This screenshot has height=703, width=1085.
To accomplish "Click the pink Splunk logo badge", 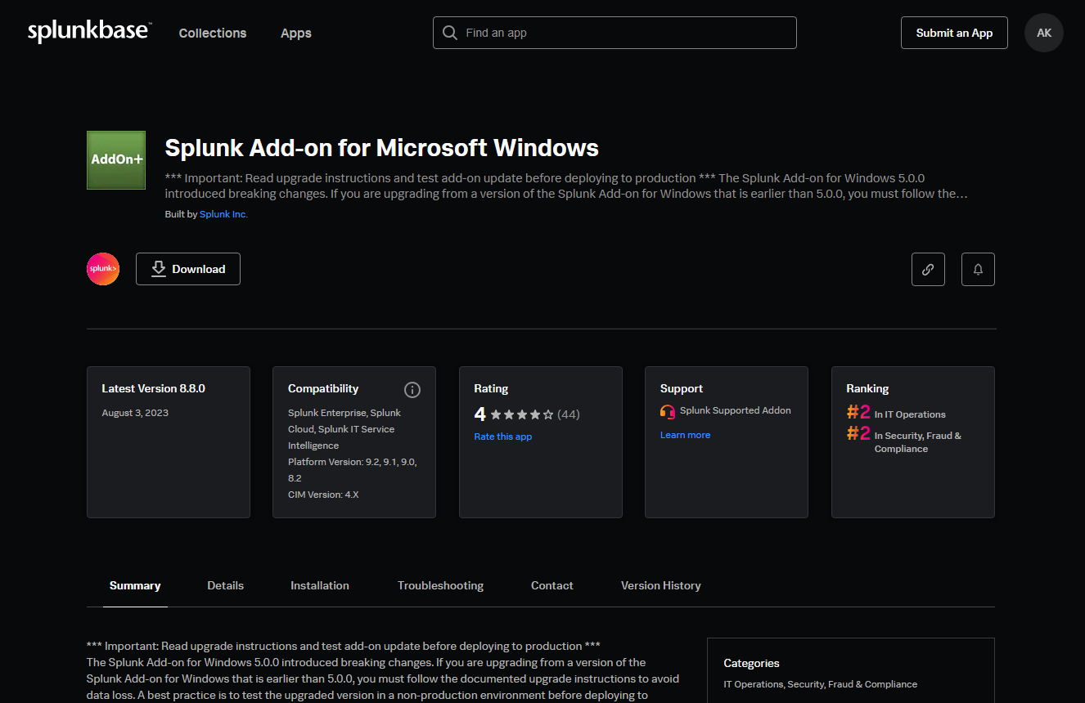I will tap(103, 269).
